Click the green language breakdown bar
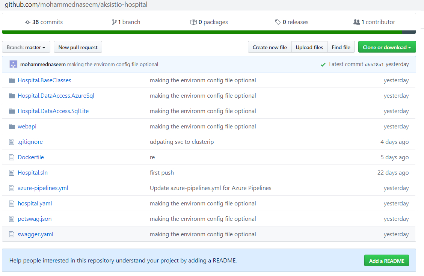 [202, 32]
